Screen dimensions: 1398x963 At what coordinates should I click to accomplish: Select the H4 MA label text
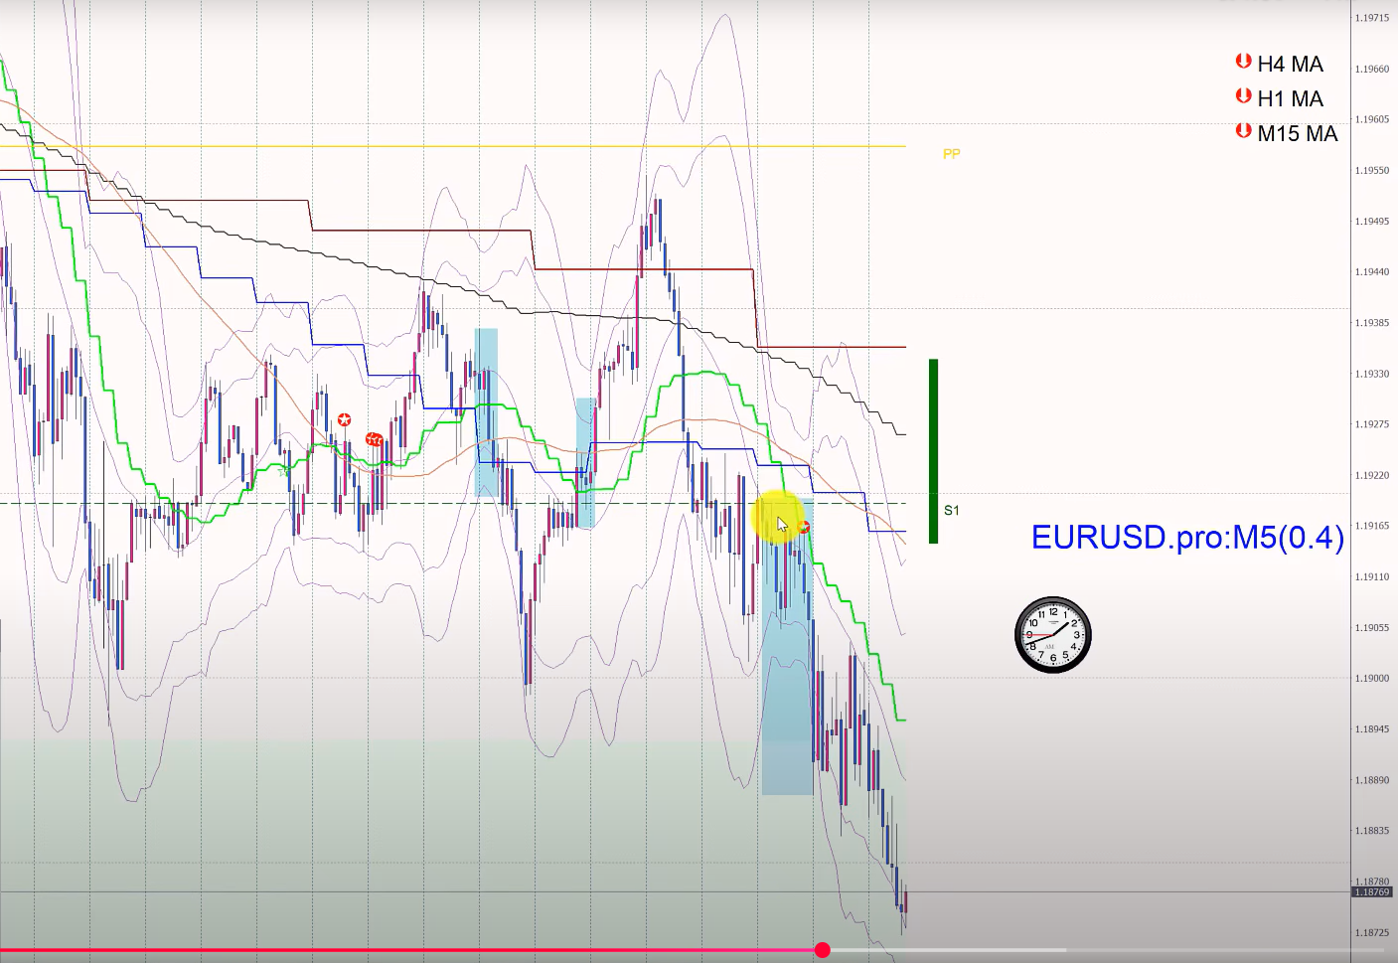[1290, 65]
